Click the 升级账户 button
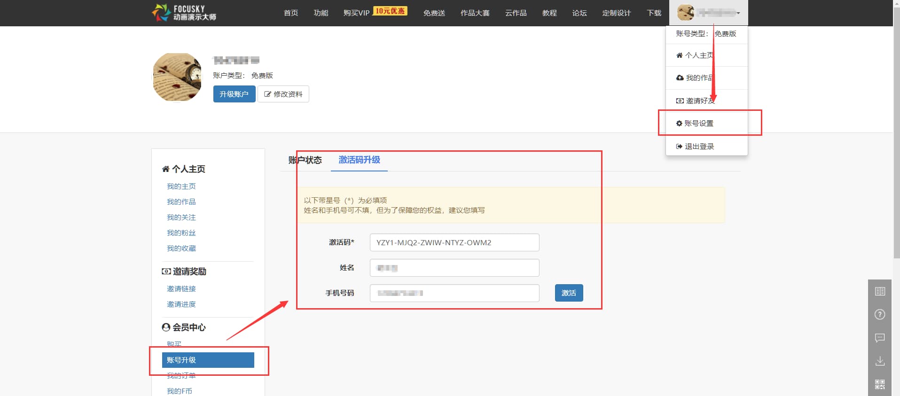The width and height of the screenshot is (900, 396). tap(234, 94)
